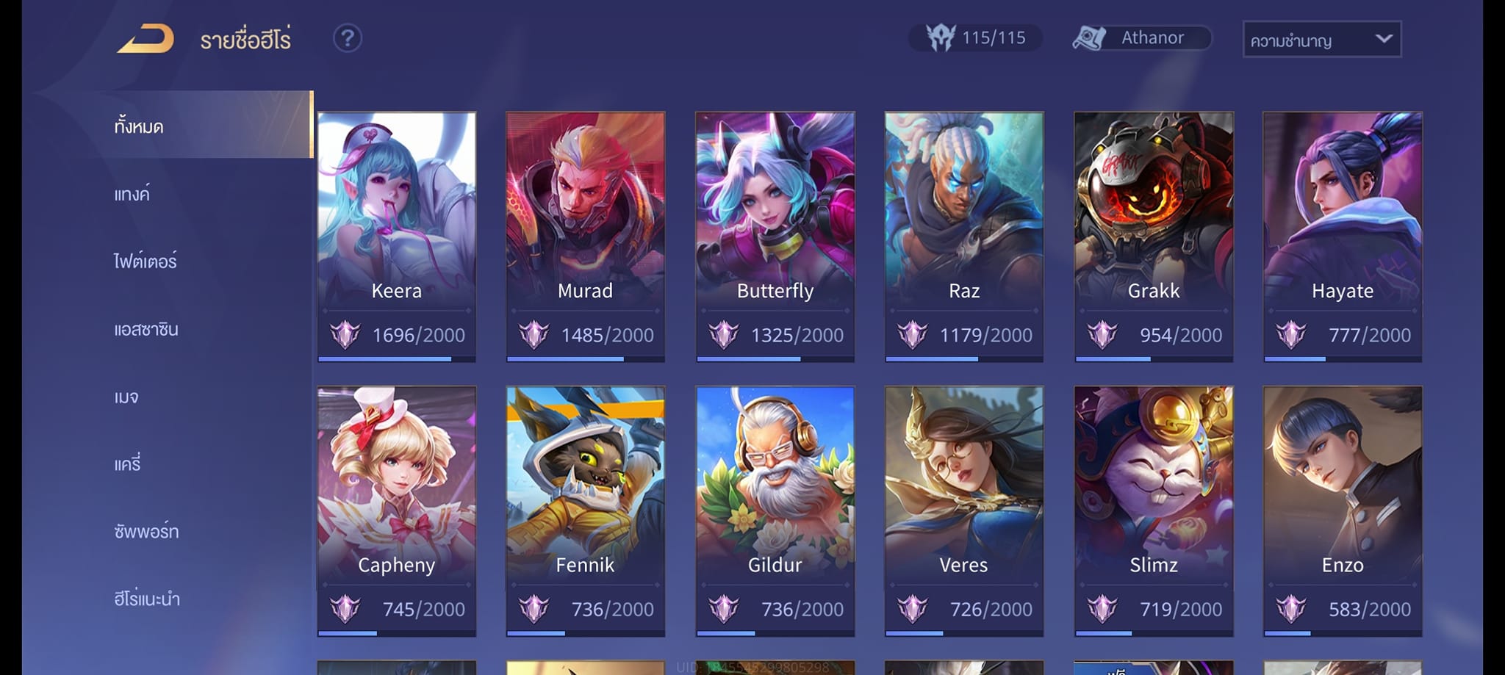
Task: Click the Athanor scroll icon
Action: (1089, 38)
